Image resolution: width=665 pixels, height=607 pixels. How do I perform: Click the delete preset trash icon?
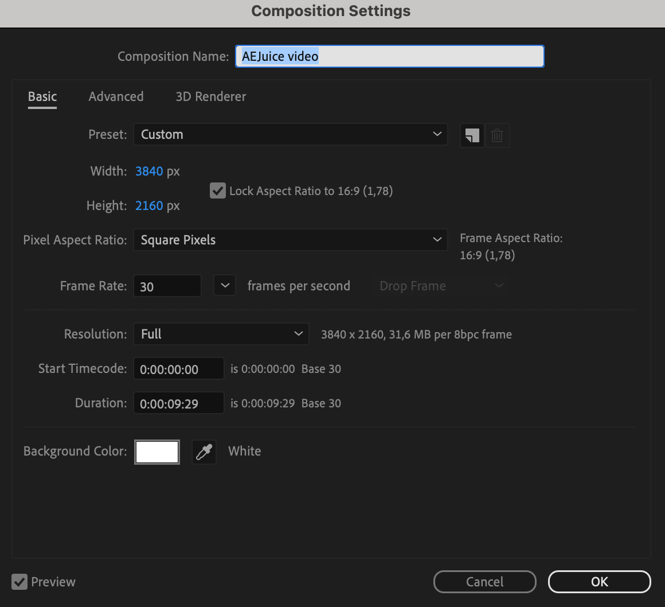pos(497,135)
